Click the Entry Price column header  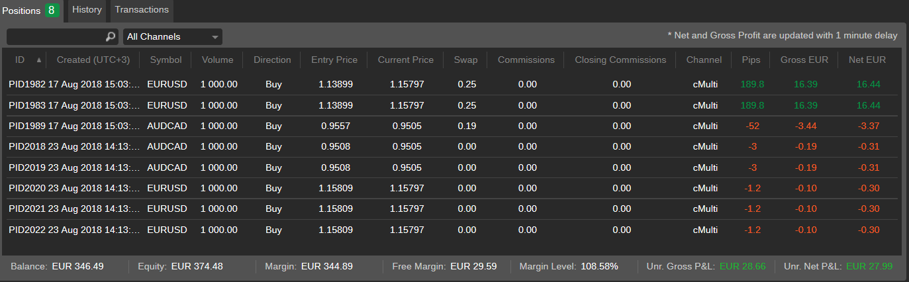pos(334,60)
